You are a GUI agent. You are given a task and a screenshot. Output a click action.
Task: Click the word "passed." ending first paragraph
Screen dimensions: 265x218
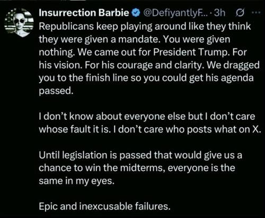56,91
